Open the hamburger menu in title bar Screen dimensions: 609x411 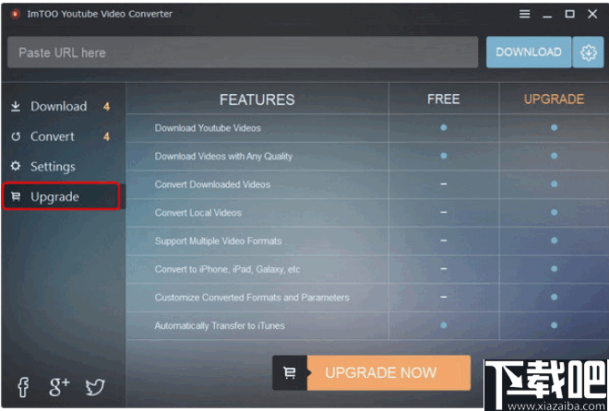524,15
